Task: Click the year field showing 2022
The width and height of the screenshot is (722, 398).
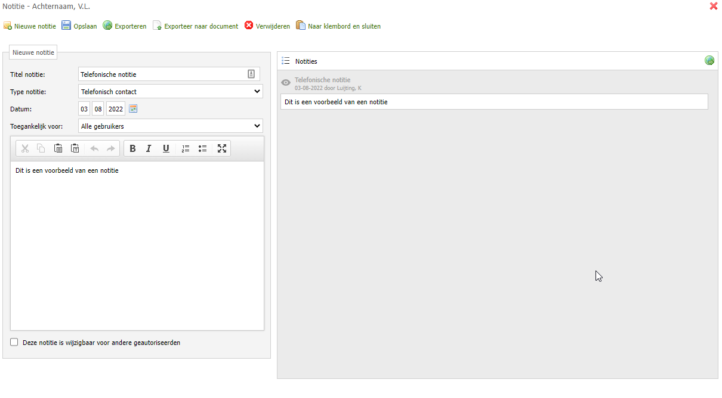Action: coord(116,109)
